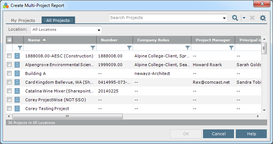Switch to the My Projects tab

tap(23, 20)
